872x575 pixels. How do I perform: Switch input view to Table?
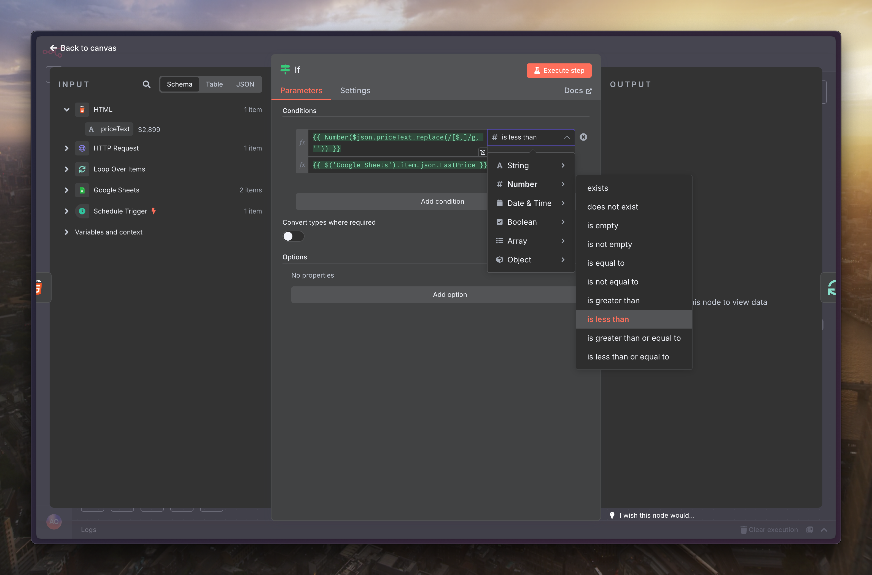(214, 84)
